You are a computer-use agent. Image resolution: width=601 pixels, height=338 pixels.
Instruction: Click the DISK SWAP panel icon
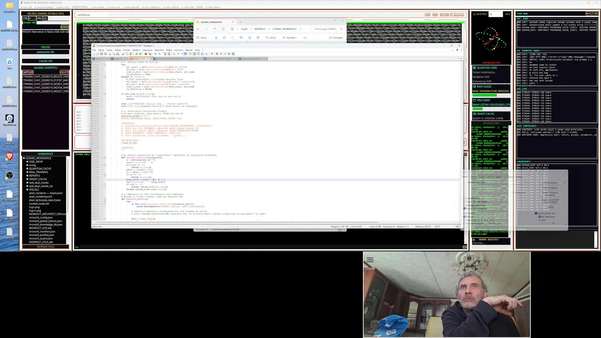pyautogui.click(x=475, y=100)
